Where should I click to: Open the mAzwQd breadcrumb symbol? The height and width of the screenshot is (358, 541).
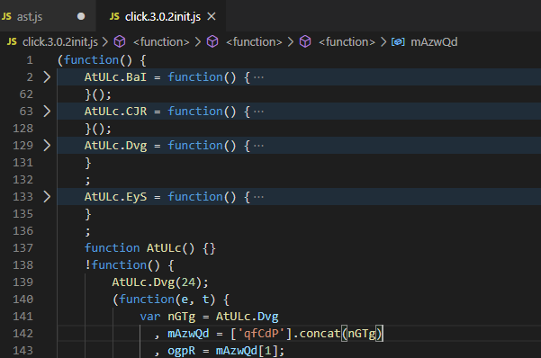point(434,42)
